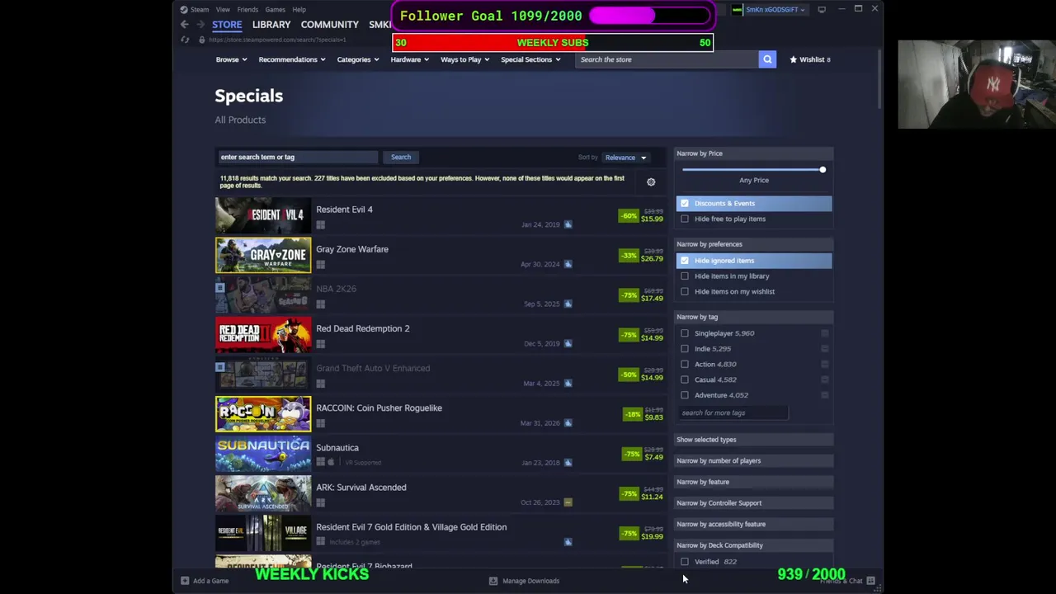Click Windows icon under RACCOIN: Coin Pusher Roguelike
Screen dimensions: 1056x594
click(320, 423)
